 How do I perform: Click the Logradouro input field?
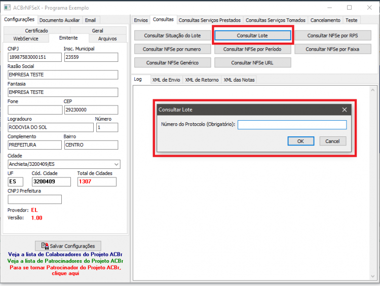pyautogui.click(x=50, y=127)
